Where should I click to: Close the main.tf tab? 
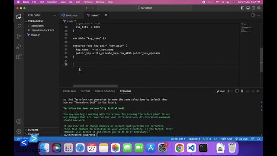tap(106, 15)
